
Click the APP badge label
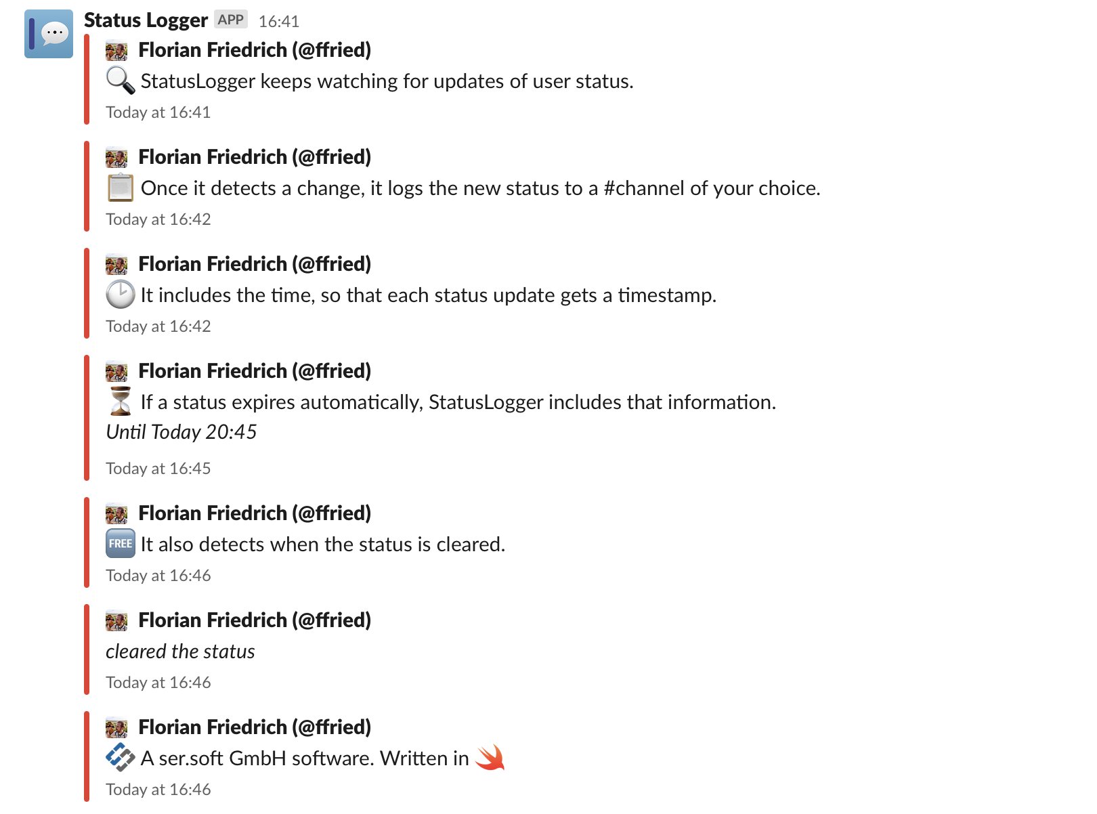[230, 20]
